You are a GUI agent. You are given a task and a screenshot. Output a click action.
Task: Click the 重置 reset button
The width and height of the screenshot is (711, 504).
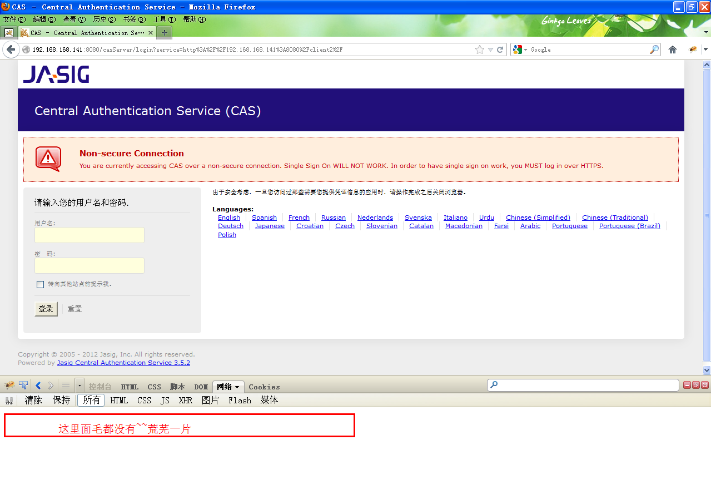pos(75,309)
